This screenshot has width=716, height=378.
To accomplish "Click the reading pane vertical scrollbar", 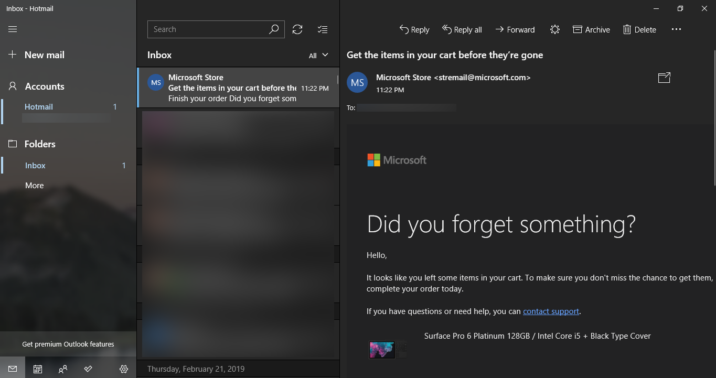I will 714,118.
